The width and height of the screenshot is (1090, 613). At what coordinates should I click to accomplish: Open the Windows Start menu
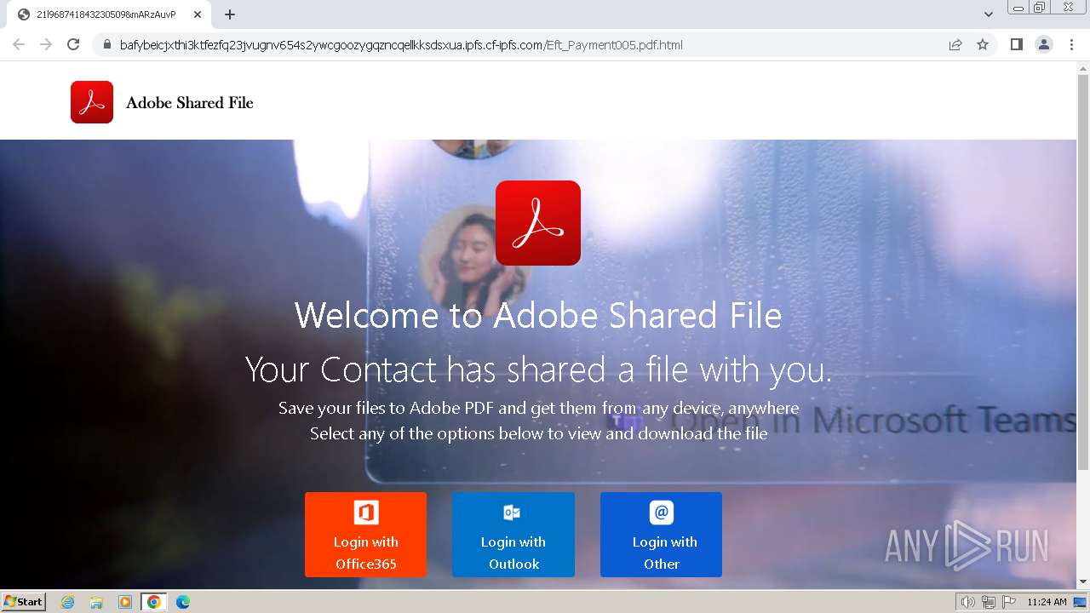[23, 602]
